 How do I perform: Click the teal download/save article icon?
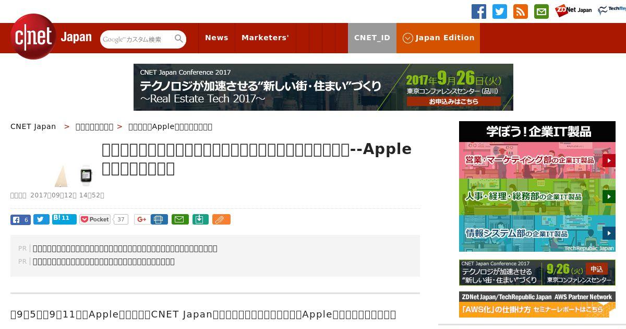[x=200, y=219]
